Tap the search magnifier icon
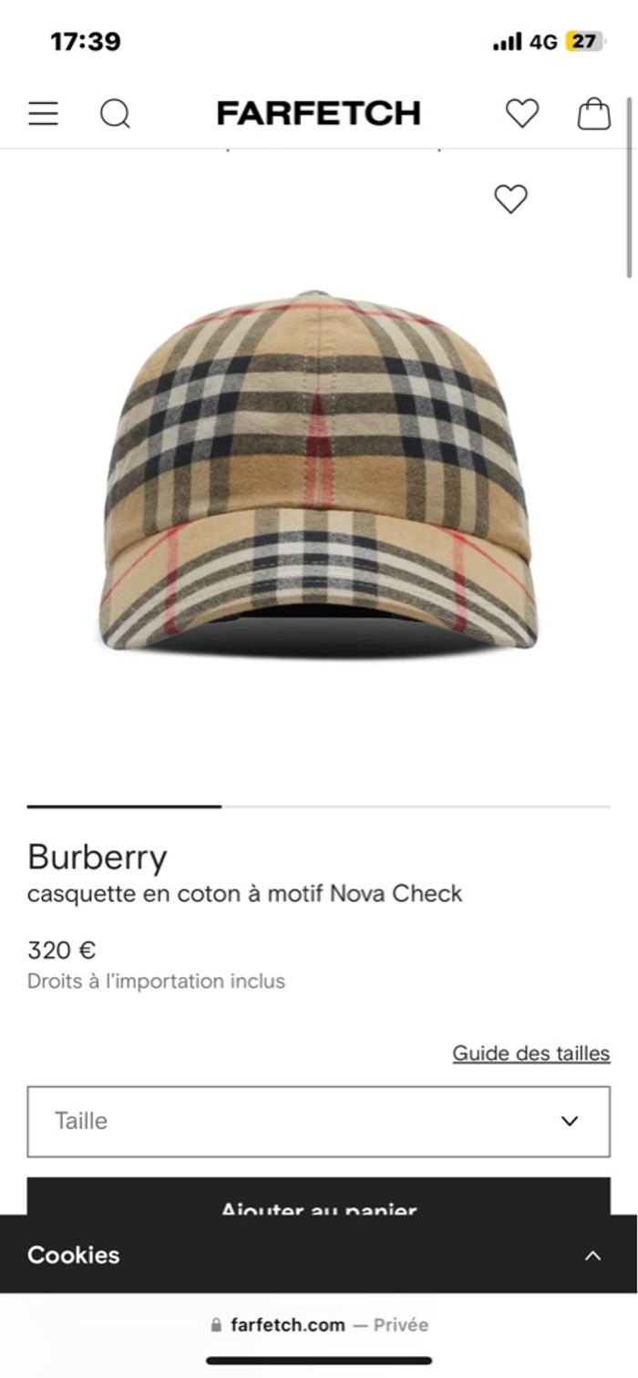The height and width of the screenshot is (1378, 638). (116, 114)
